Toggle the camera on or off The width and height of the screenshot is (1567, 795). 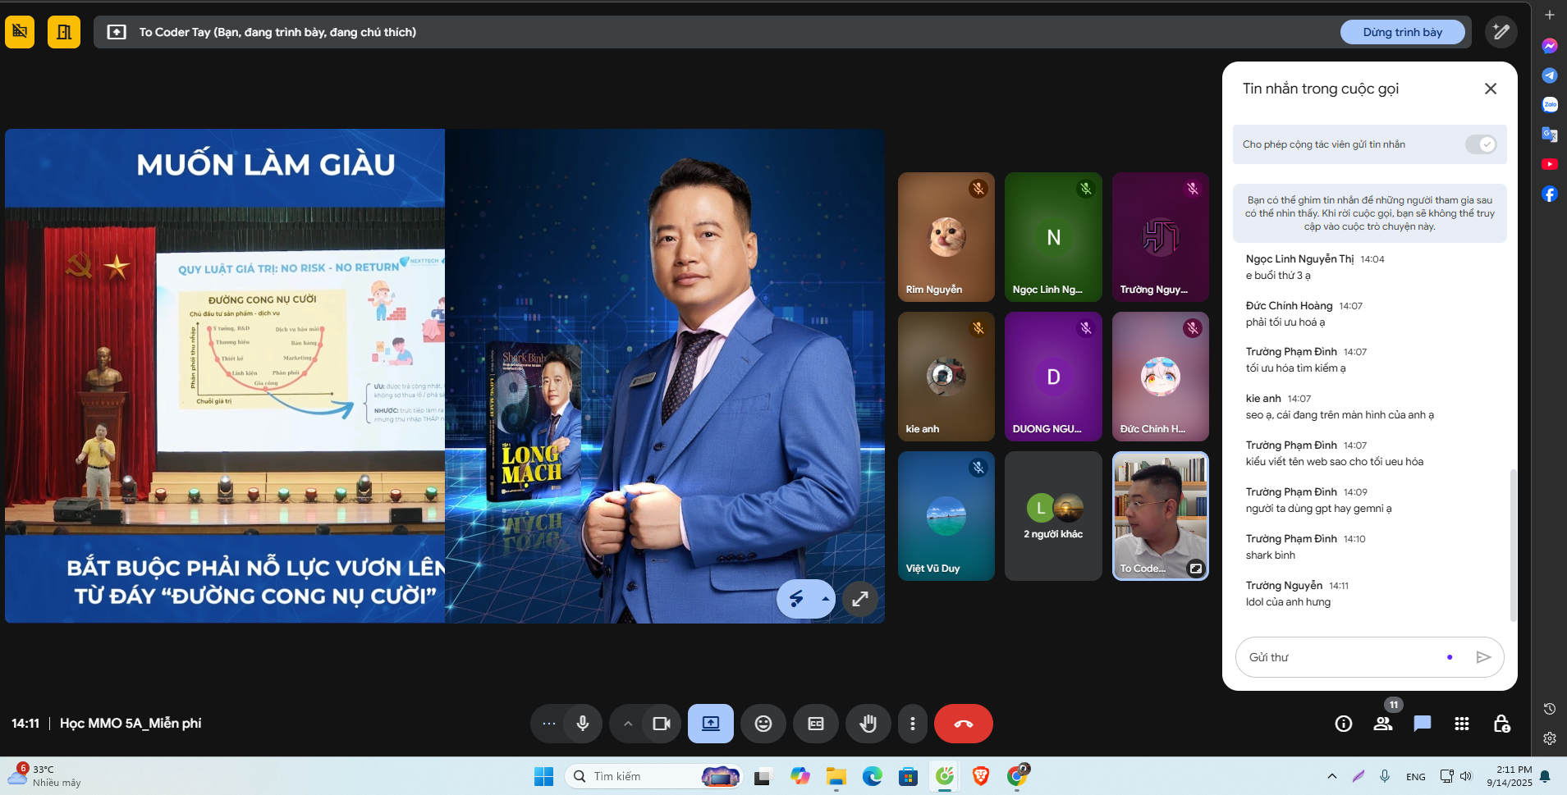pyautogui.click(x=661, y=724)
